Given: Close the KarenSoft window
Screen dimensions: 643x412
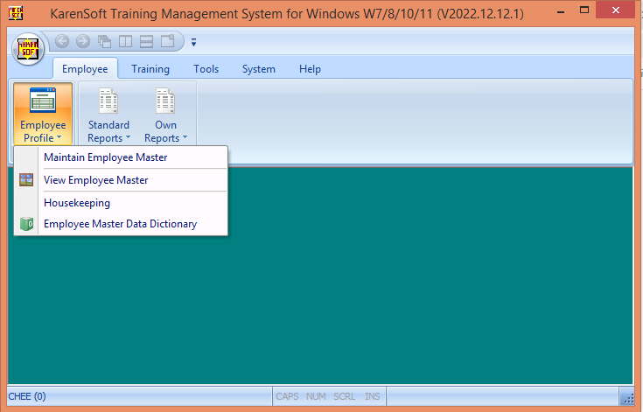Looking at the screenshot, I should pos(616,10).
